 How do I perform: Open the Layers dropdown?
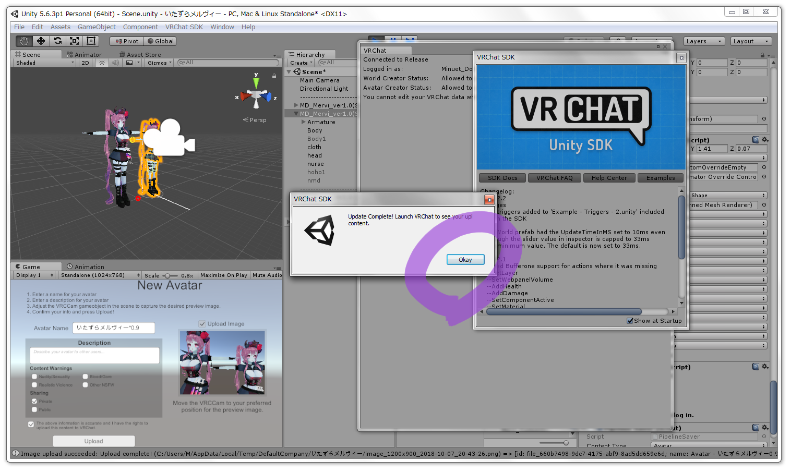[704, 41]
